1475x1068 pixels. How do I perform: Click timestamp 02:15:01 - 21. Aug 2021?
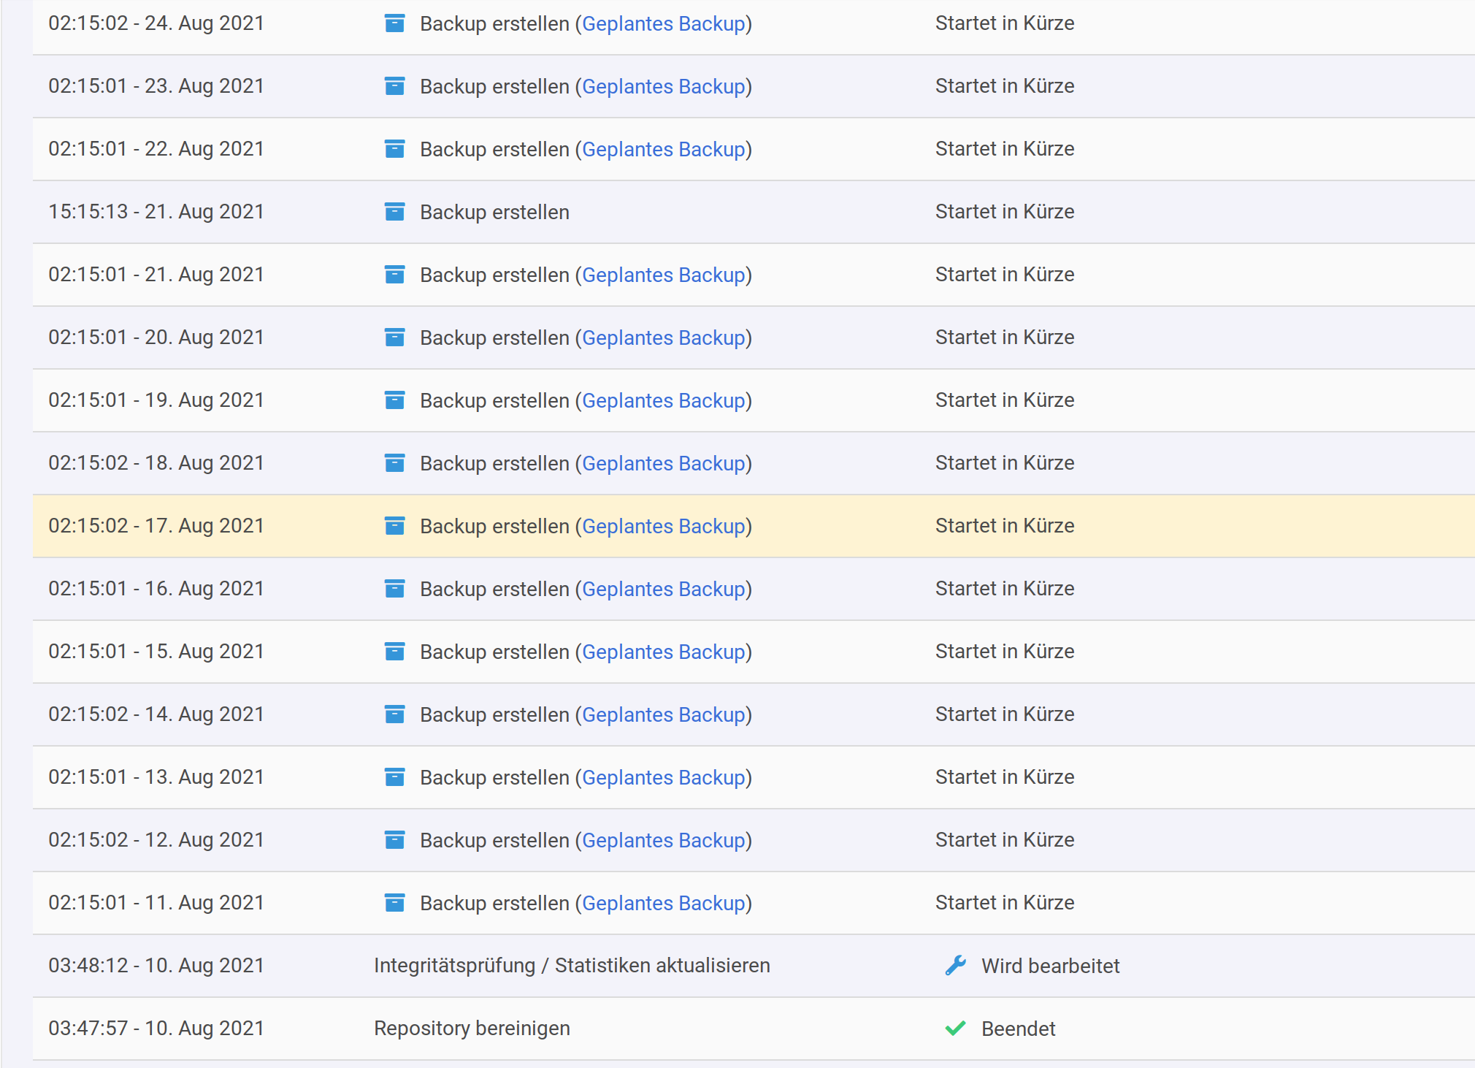click(x=156, y=275)
